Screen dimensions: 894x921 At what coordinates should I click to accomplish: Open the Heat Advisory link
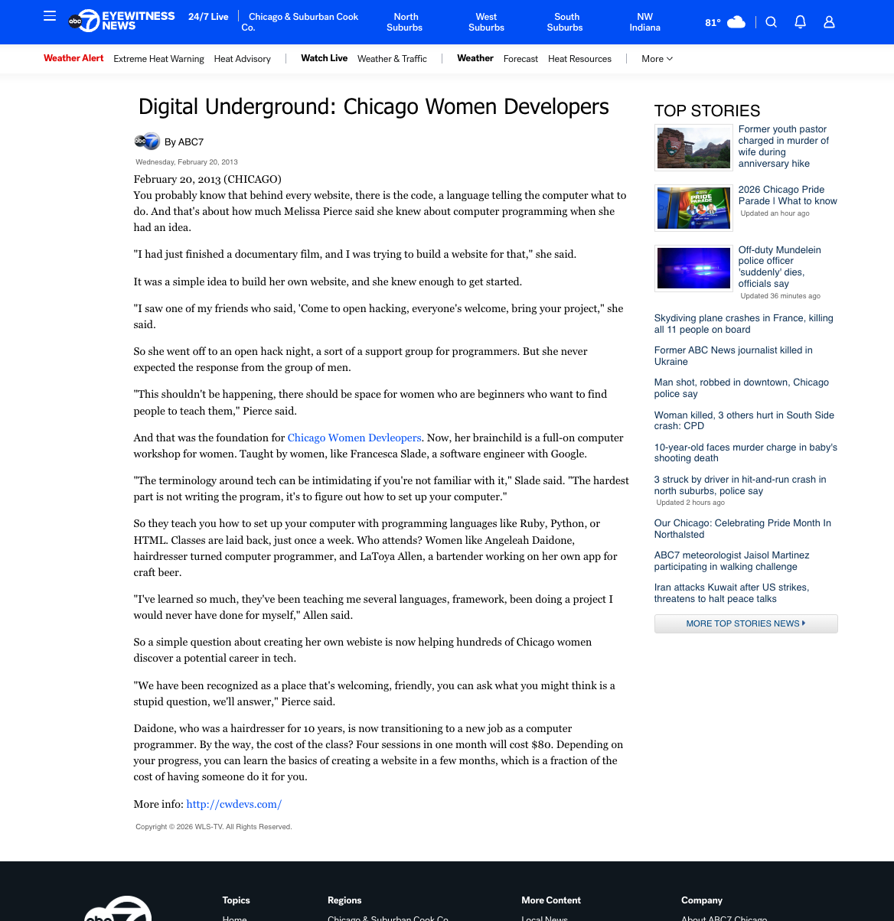coord(243,59)
